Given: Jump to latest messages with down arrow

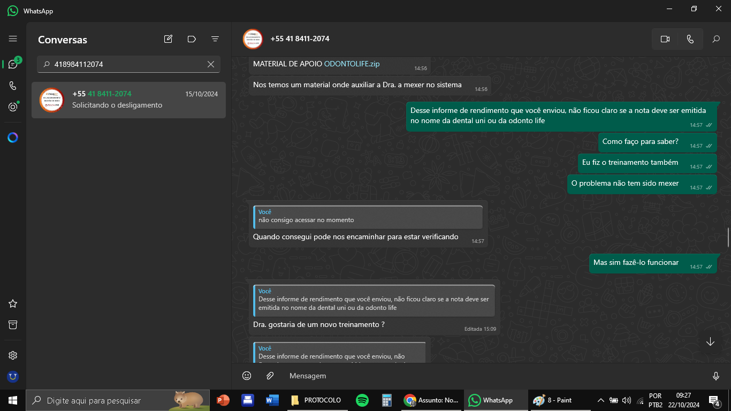Looking at the screenshot, I should [x=710, y=342].
